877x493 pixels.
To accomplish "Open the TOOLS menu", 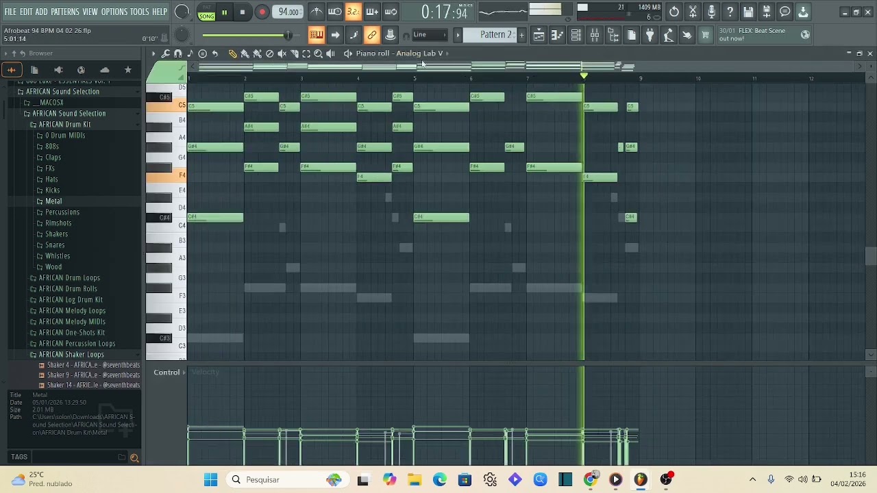I will 140,12.
